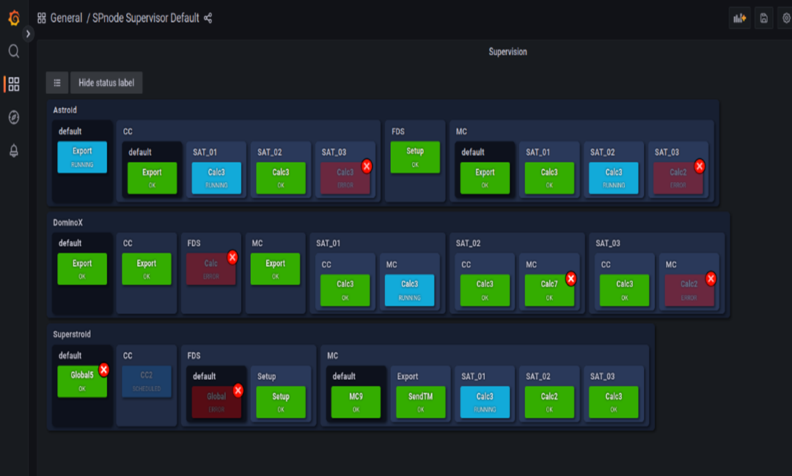Screen dimensions: 792x476
Task: Click the Add panel icon in toolbar
Action: coord(738,18)
